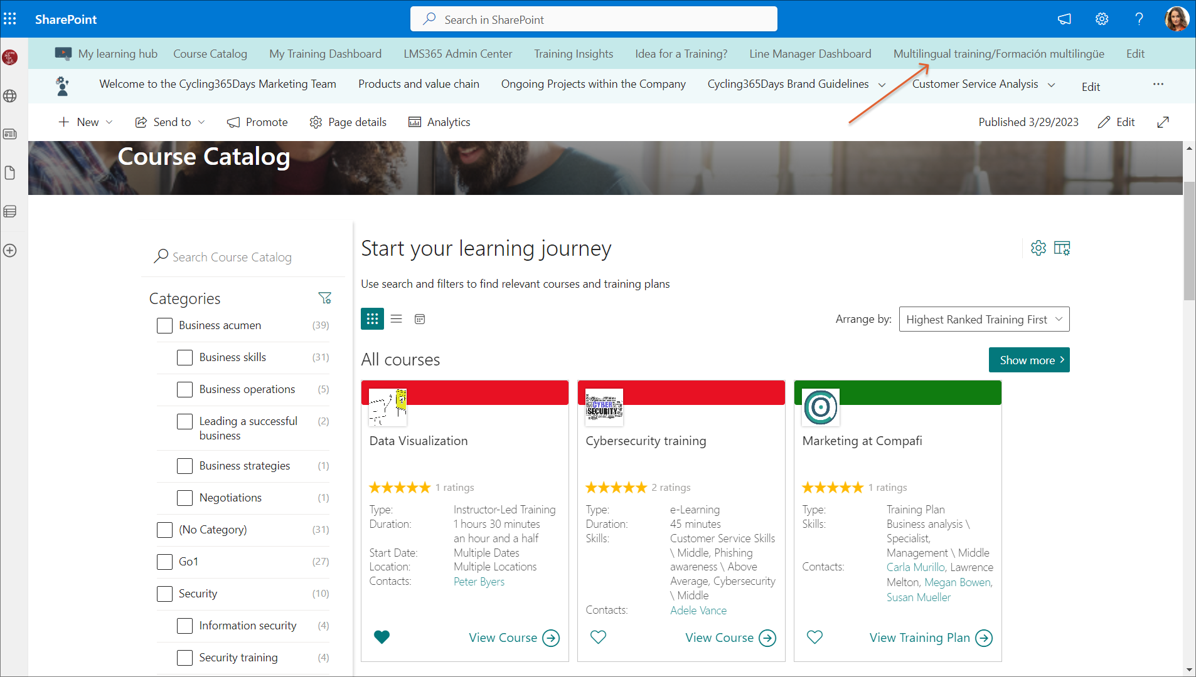Screen dimensions: 1196x677
Task: Click the settings gear in the top bar
Action: pos(1101,19)
